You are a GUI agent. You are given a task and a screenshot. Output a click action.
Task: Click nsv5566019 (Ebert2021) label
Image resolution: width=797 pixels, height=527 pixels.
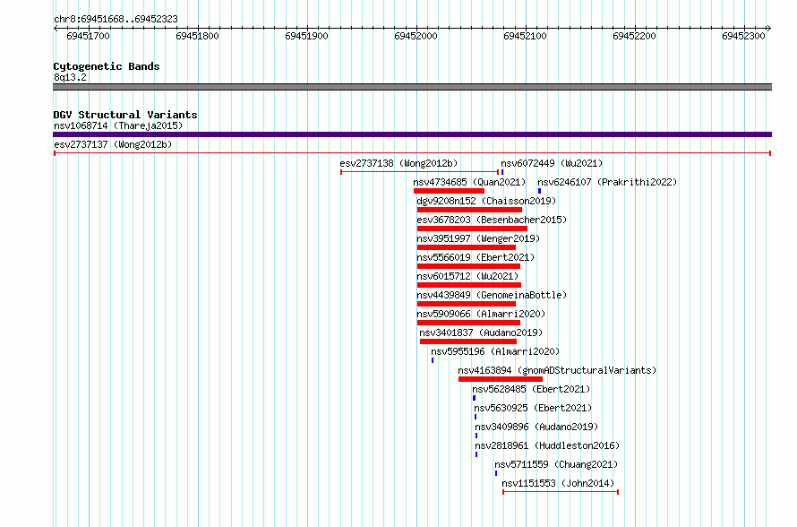(476, 257)
